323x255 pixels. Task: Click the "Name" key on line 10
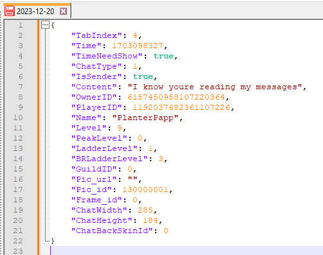click(x=86, y=118)
